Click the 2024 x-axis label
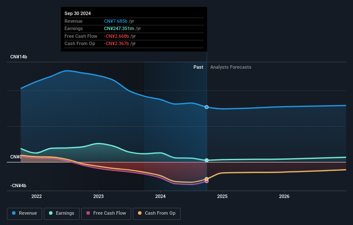Image resolution: width=353 pixels, height=225 pixels. point(160,196)
